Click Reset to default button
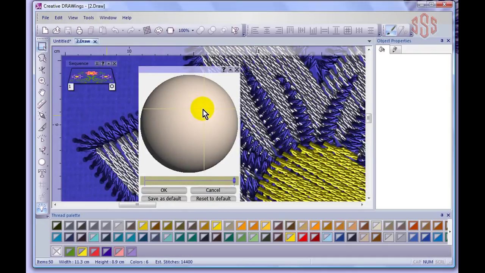485x273 pixels. [x=213, y=198]
